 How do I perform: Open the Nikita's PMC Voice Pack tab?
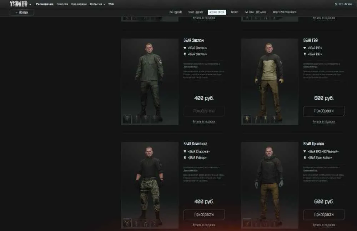[x=284, y=12]
